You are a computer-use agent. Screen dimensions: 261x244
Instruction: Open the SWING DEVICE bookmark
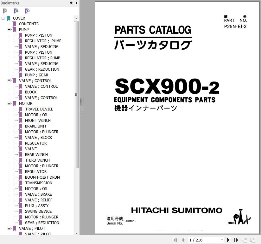coord(38,211)
